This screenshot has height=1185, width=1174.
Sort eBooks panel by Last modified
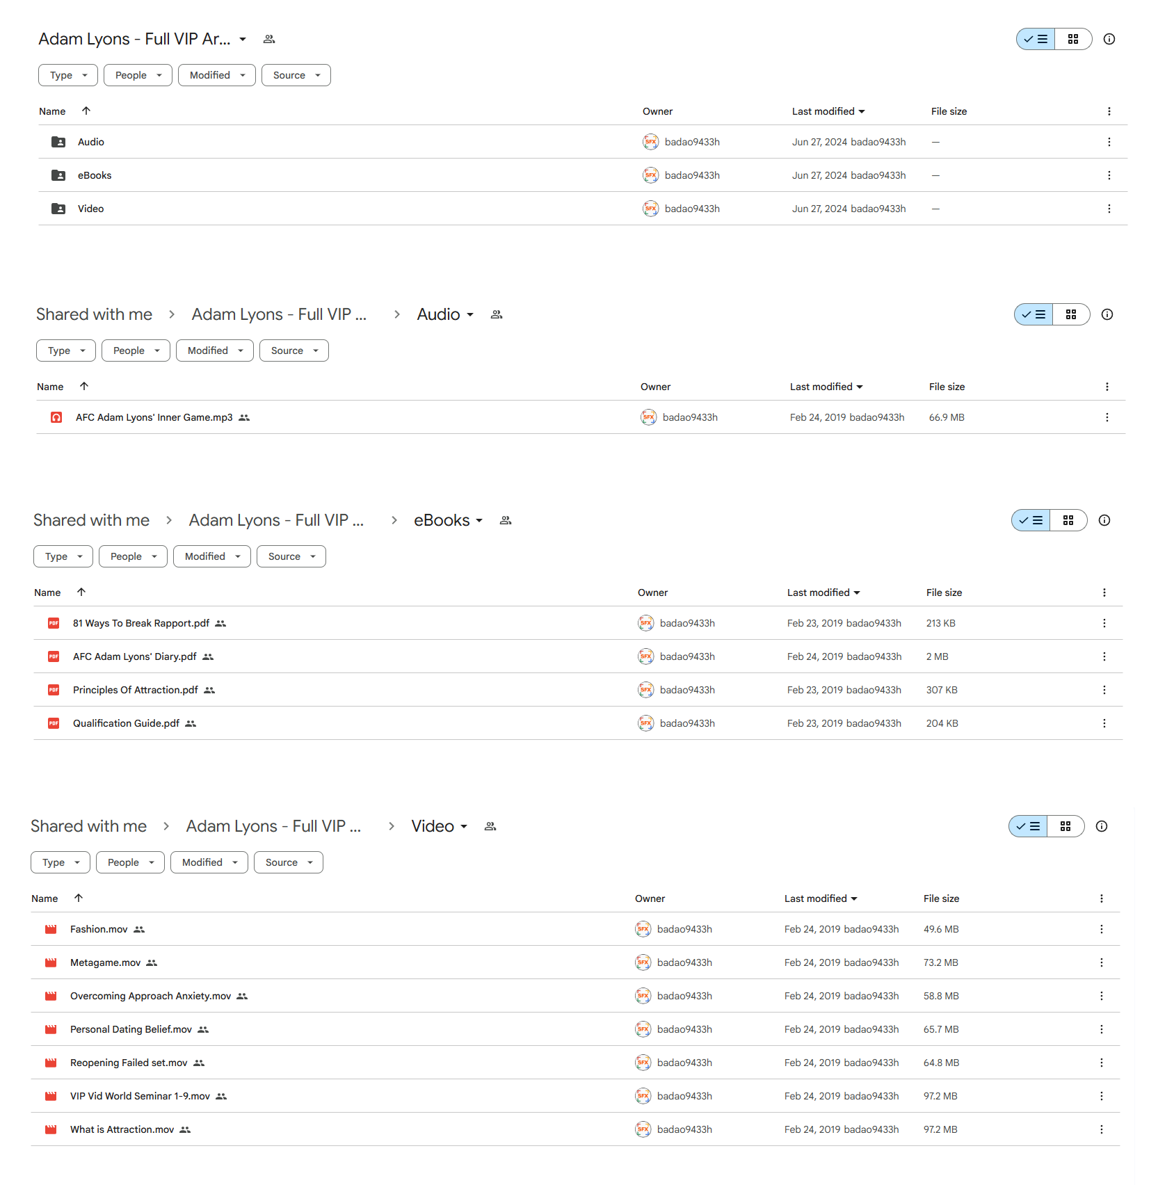(823, 592)
